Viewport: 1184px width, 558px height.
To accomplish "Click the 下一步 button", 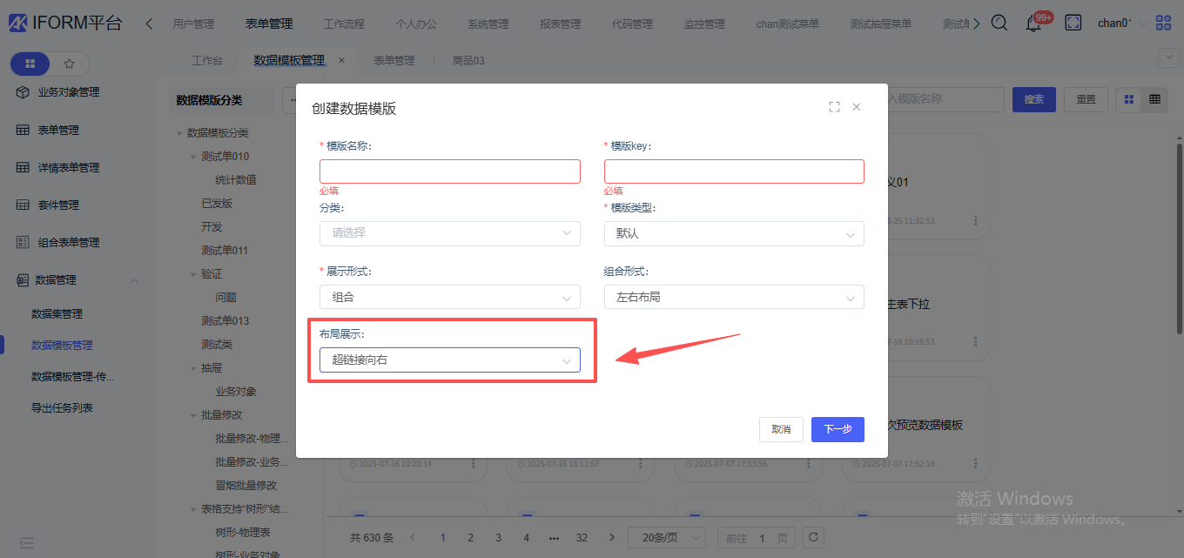I will (x=837, y=429).
